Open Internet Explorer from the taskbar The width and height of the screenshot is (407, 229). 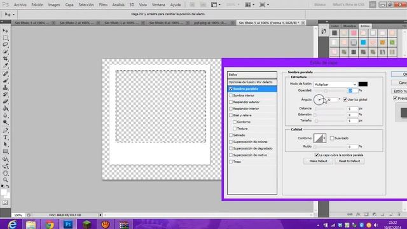(12, 224)
